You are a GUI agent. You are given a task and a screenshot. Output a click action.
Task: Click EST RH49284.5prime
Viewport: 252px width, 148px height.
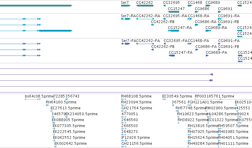[203, 144]
